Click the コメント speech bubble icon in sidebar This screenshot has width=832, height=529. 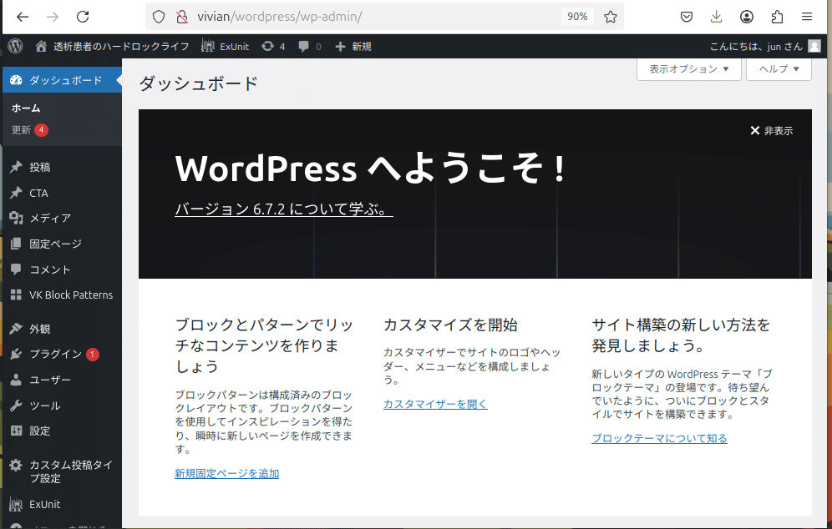click(x=16, y=269)
